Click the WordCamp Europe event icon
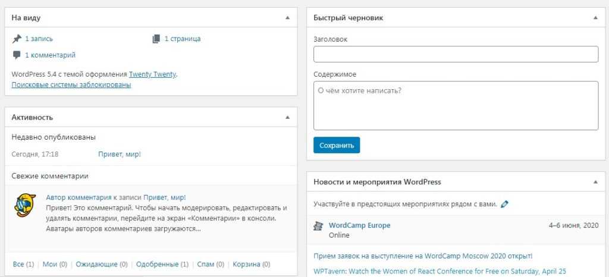The width and height of the screenshot is (609, 277). [318, 226]
